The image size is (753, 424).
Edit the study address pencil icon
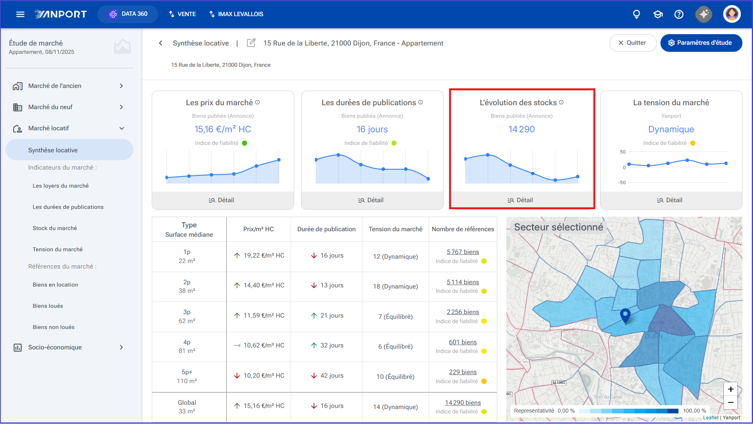251,43
